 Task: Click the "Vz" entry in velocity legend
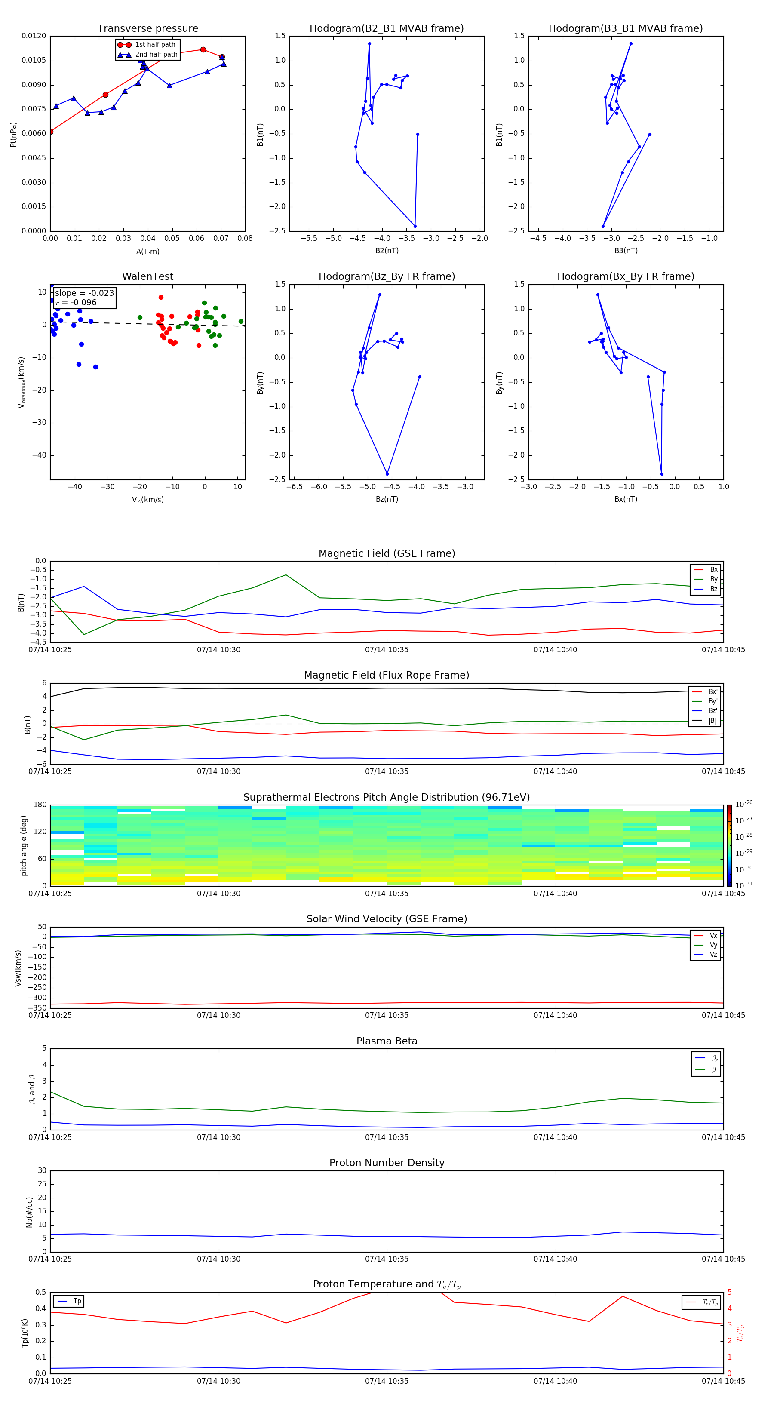tap(706, 955)
